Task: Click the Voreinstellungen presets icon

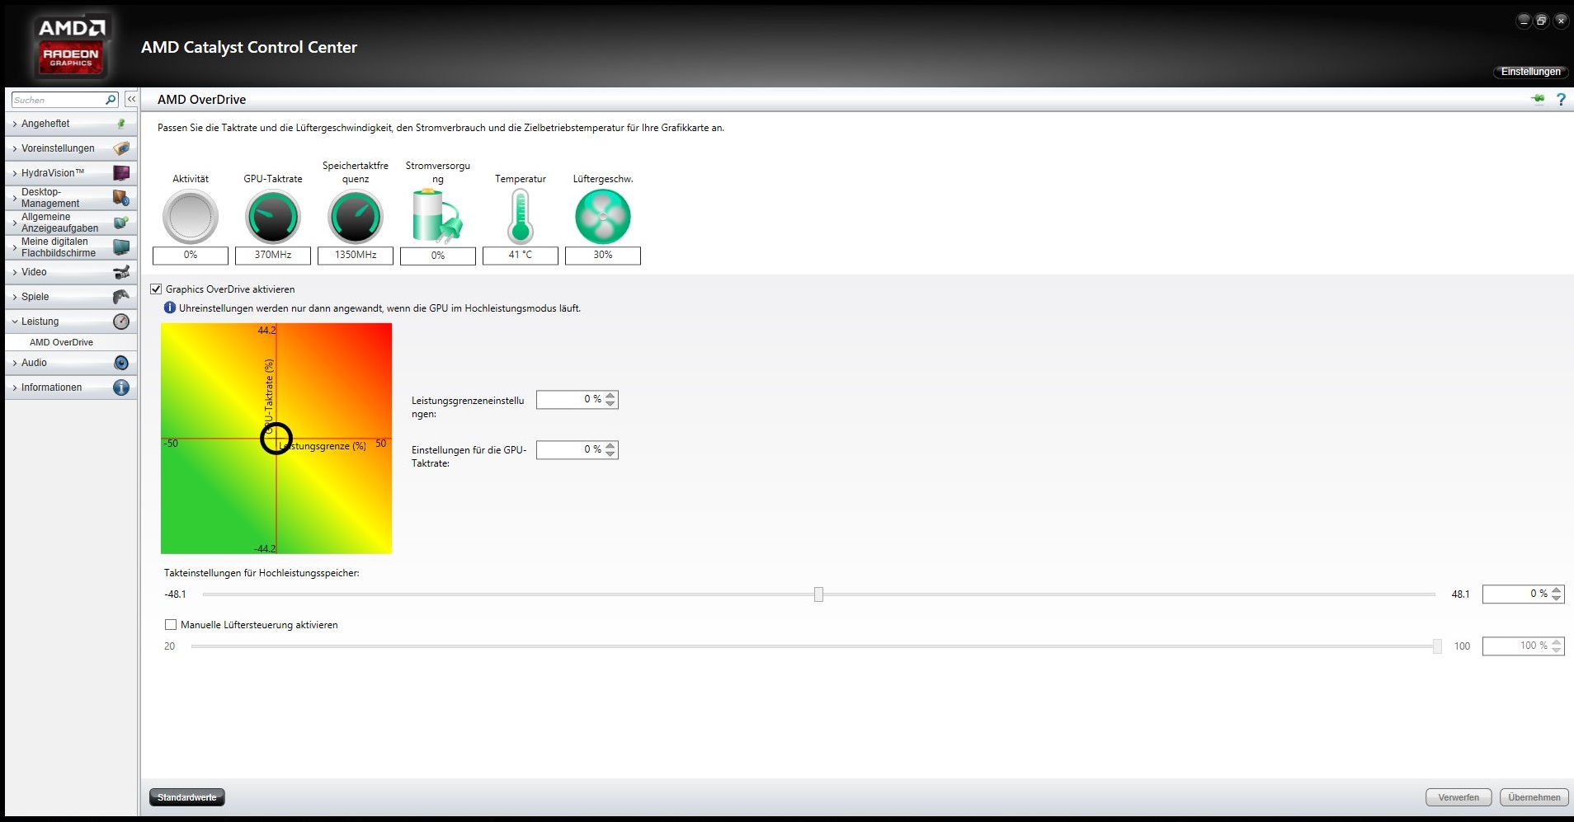Action: click(121, 148)
